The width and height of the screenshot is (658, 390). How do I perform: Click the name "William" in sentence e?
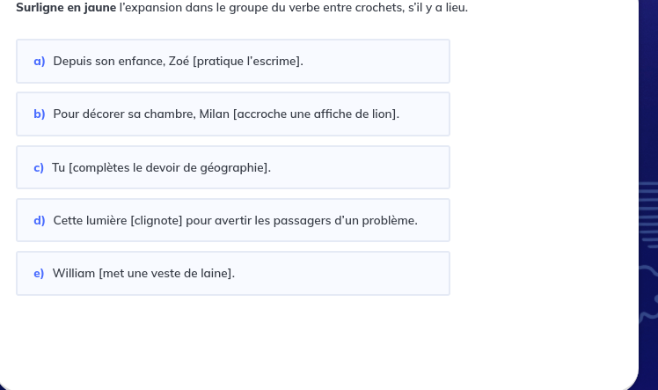coord(74,273)
